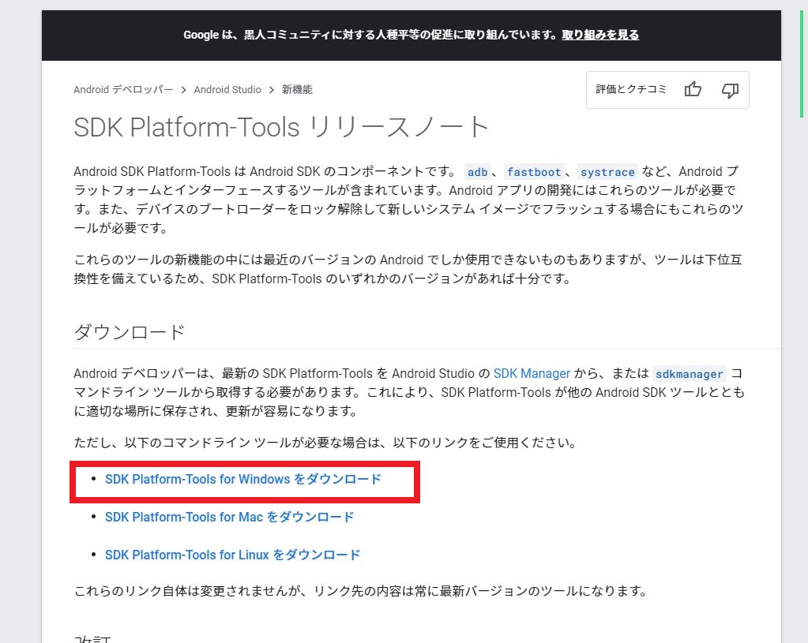The image size is (808, 643).
Task: Click the fastboot code label
Action: (534, 172)
